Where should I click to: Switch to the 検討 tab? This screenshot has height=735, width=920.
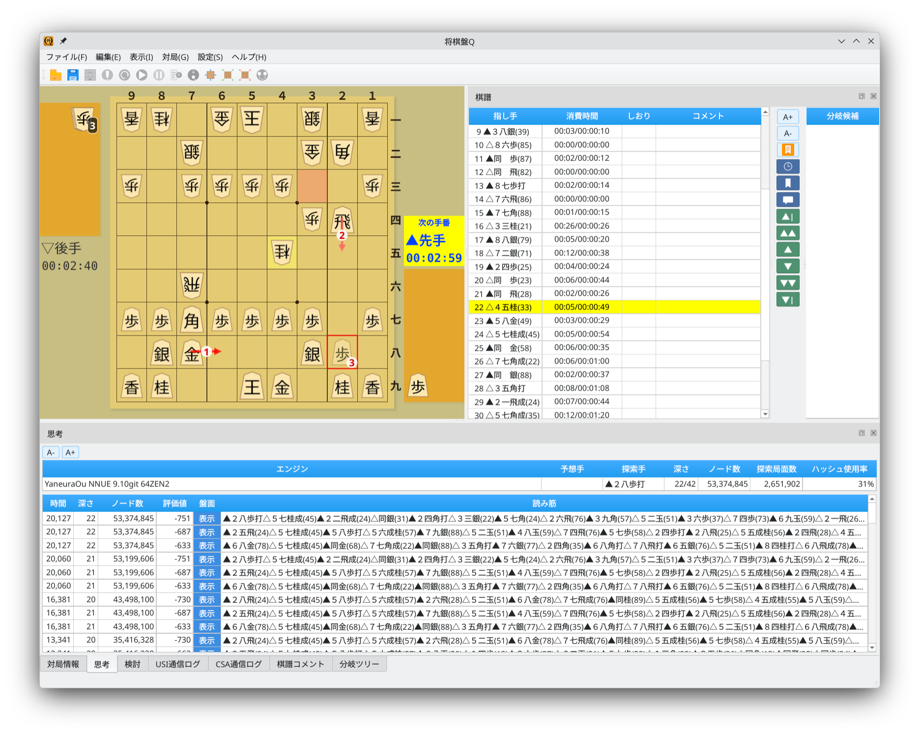pyautogui.click(x=132, y=664)
